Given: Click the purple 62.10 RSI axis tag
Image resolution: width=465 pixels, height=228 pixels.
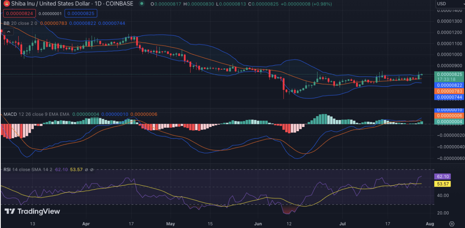Looking at the screenshot, I should click(442, 177).
